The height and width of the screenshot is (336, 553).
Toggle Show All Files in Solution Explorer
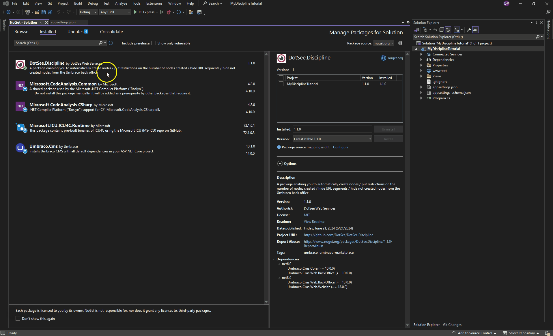coord(448,30)
